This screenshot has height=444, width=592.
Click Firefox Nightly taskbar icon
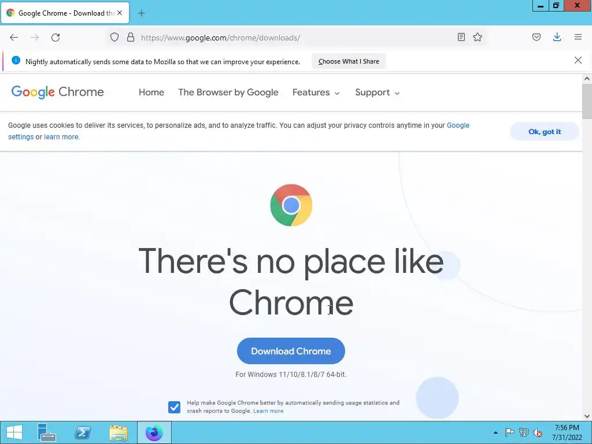[x=154, y=432]
